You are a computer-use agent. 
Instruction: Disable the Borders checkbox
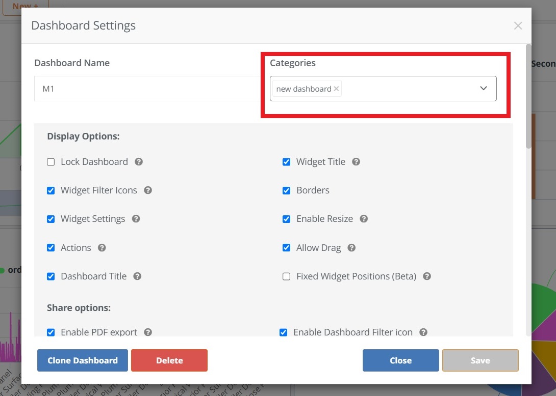pyautogui.click(x=286, y=190)
